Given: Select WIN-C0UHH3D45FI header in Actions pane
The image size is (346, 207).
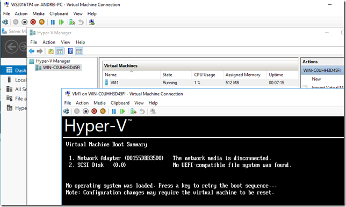Looking at the screenshot, I should click(x=322, y=70).
